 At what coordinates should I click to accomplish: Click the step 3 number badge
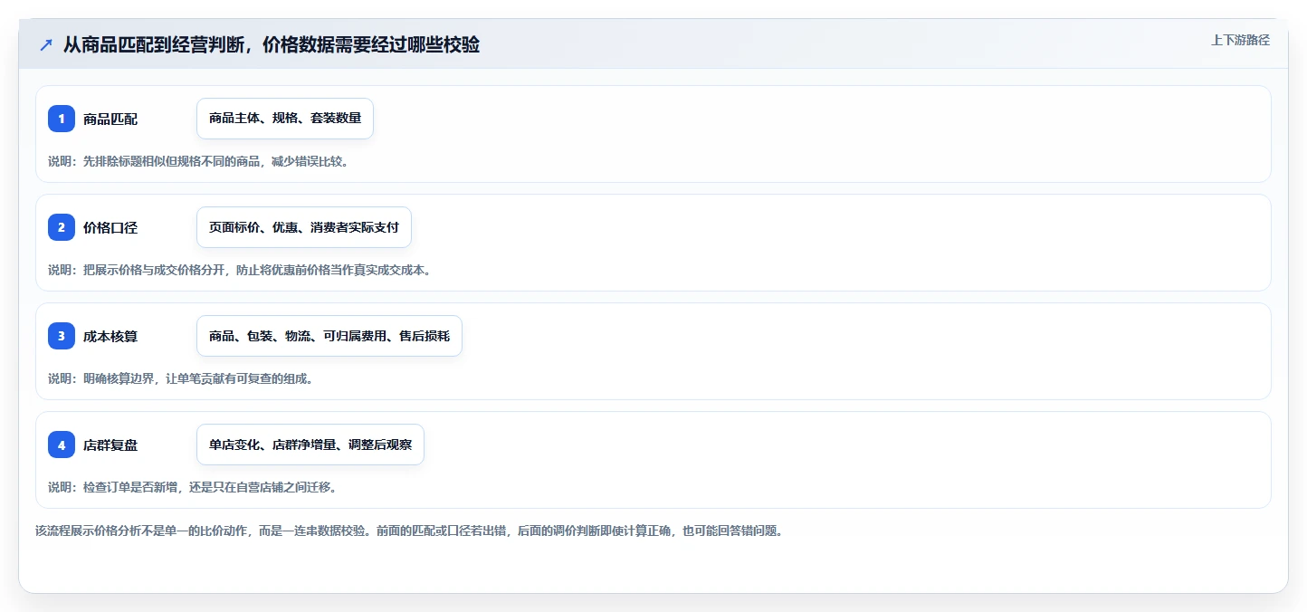click(62, 336)
